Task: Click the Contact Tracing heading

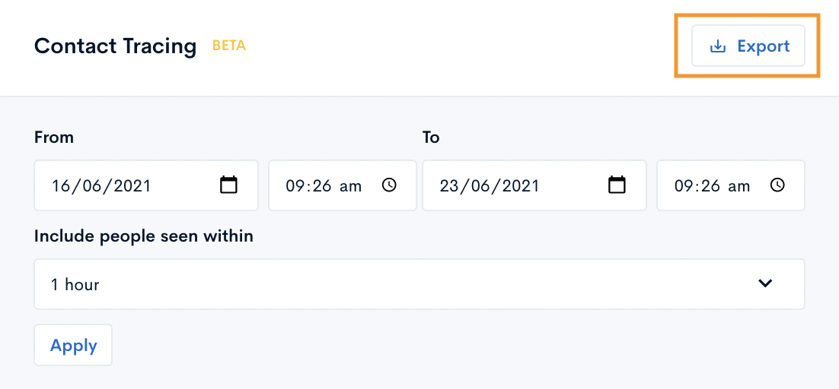Action: [116, 46]
